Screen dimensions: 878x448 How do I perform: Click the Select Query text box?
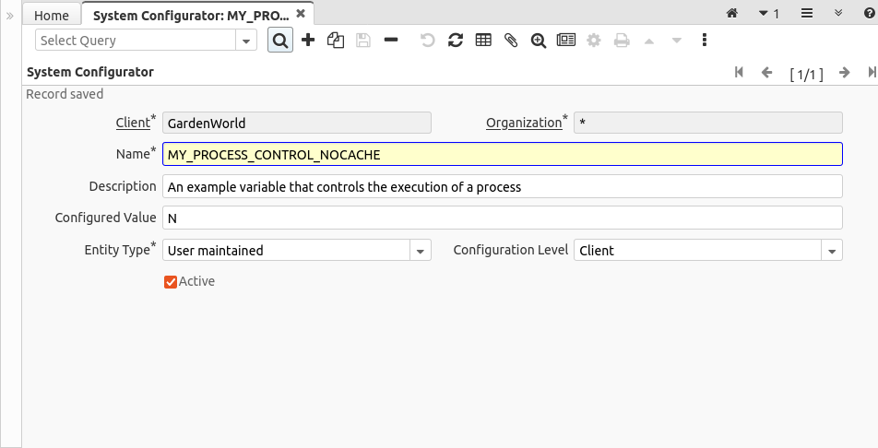[136, 41]
